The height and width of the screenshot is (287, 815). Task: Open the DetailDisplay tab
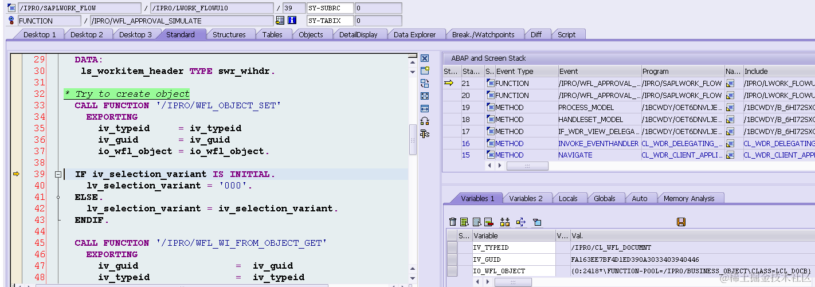(x=358, y=34)
